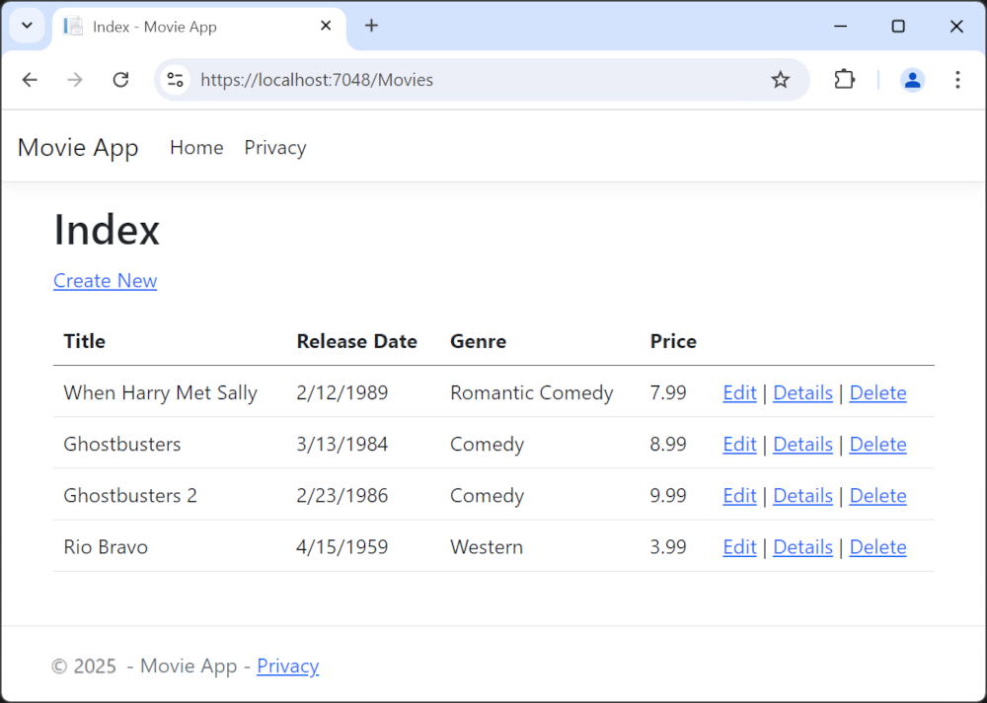The width and height of the screenshot is (987, 703).
Task: Open the browser extensions puzzle icon
Action: click(x=844, y=80)
